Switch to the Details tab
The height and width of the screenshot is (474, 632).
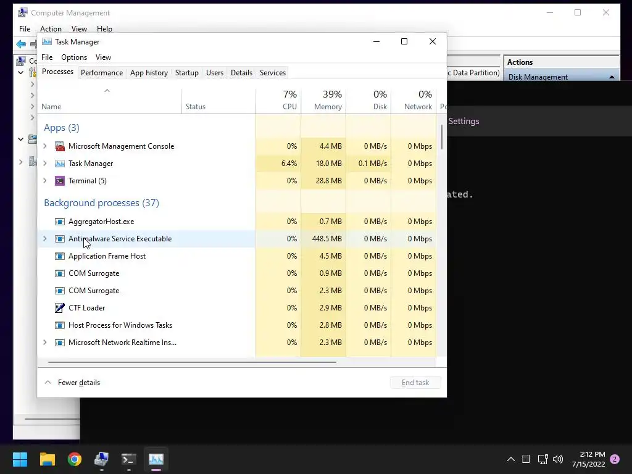click(x=241, y=73)
